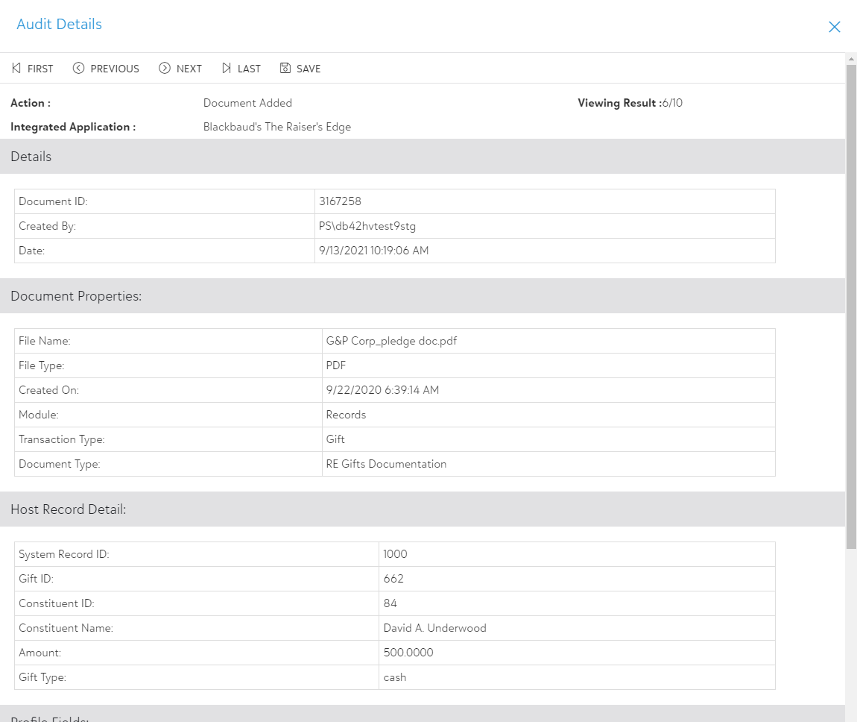
Task: Click the Integrated Application : label
Action: click(73, 127)
